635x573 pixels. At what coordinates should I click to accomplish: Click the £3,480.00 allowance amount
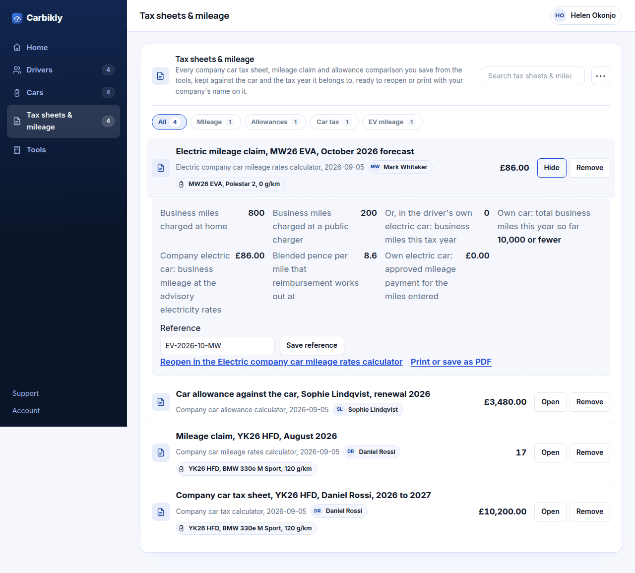505,402
